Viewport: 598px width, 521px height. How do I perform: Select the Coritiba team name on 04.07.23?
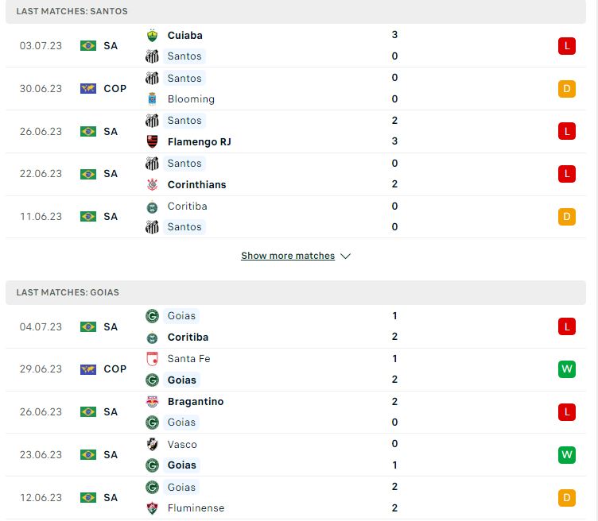click(188, 337)
